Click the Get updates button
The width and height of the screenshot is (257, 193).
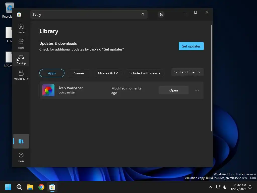click(191, 46)
